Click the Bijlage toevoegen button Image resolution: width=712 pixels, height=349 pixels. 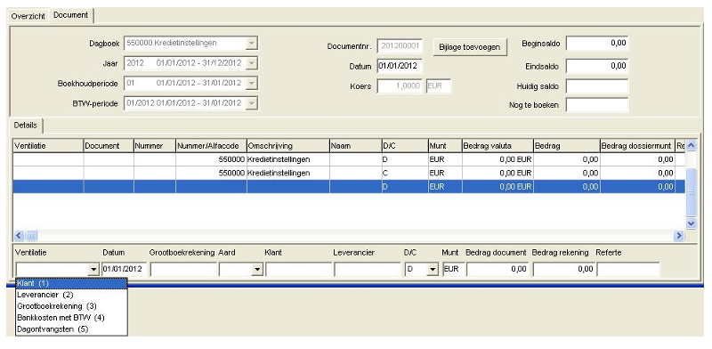click(470, 47)
